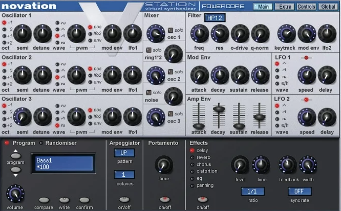The height and width of the screenshot is (211, 341).
Task: Click the Mixer osc 1 level knob
Action: (x=156, y=34)
